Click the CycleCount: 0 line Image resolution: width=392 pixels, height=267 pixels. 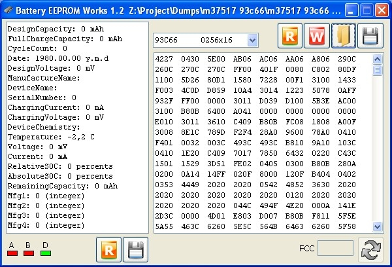37,48
